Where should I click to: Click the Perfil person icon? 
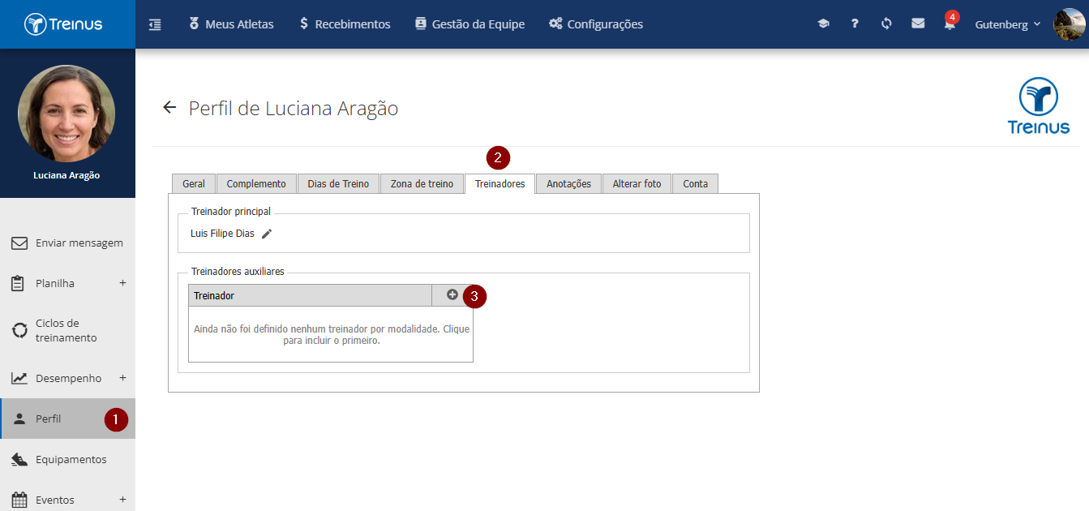[x=19, y=419]
